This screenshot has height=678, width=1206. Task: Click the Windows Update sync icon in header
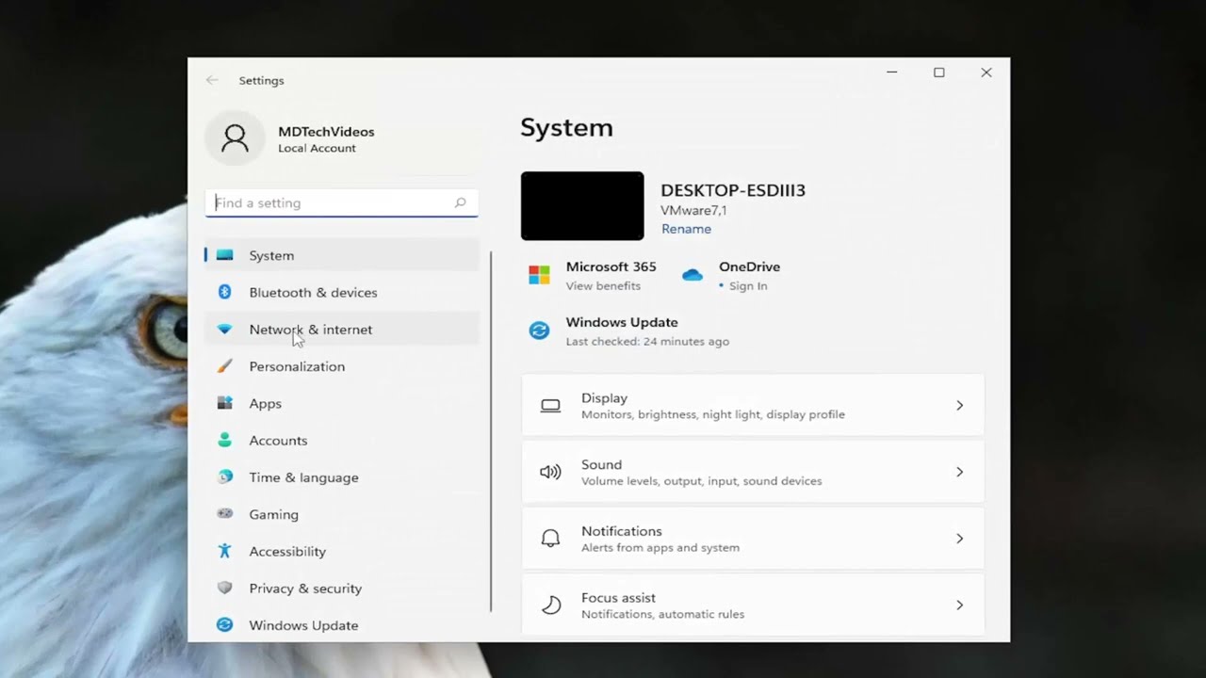click(x=539, y=331)
